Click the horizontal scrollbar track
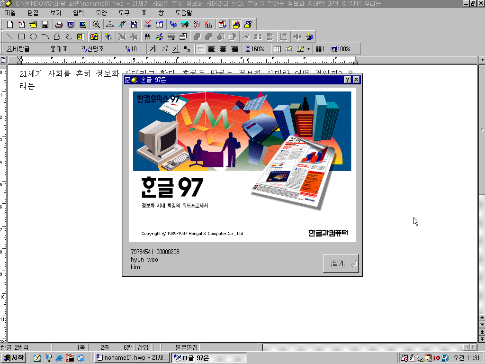The image size is (485, 364). coord(362,347)
